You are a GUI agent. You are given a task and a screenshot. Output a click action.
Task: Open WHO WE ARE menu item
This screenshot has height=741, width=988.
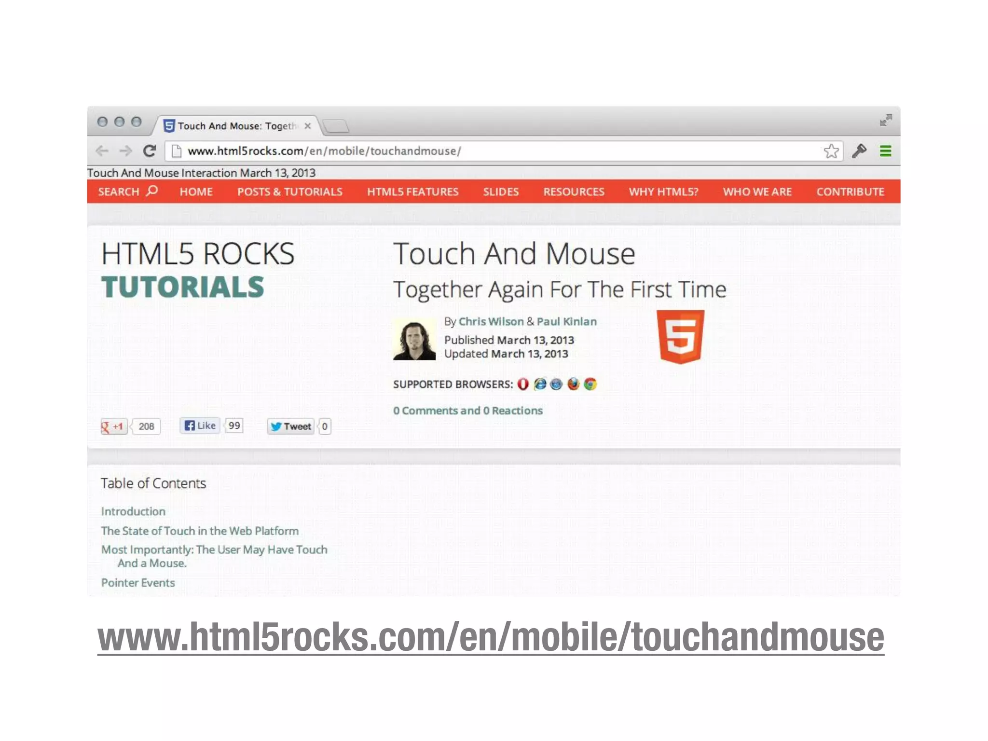[x=757, y=192]
